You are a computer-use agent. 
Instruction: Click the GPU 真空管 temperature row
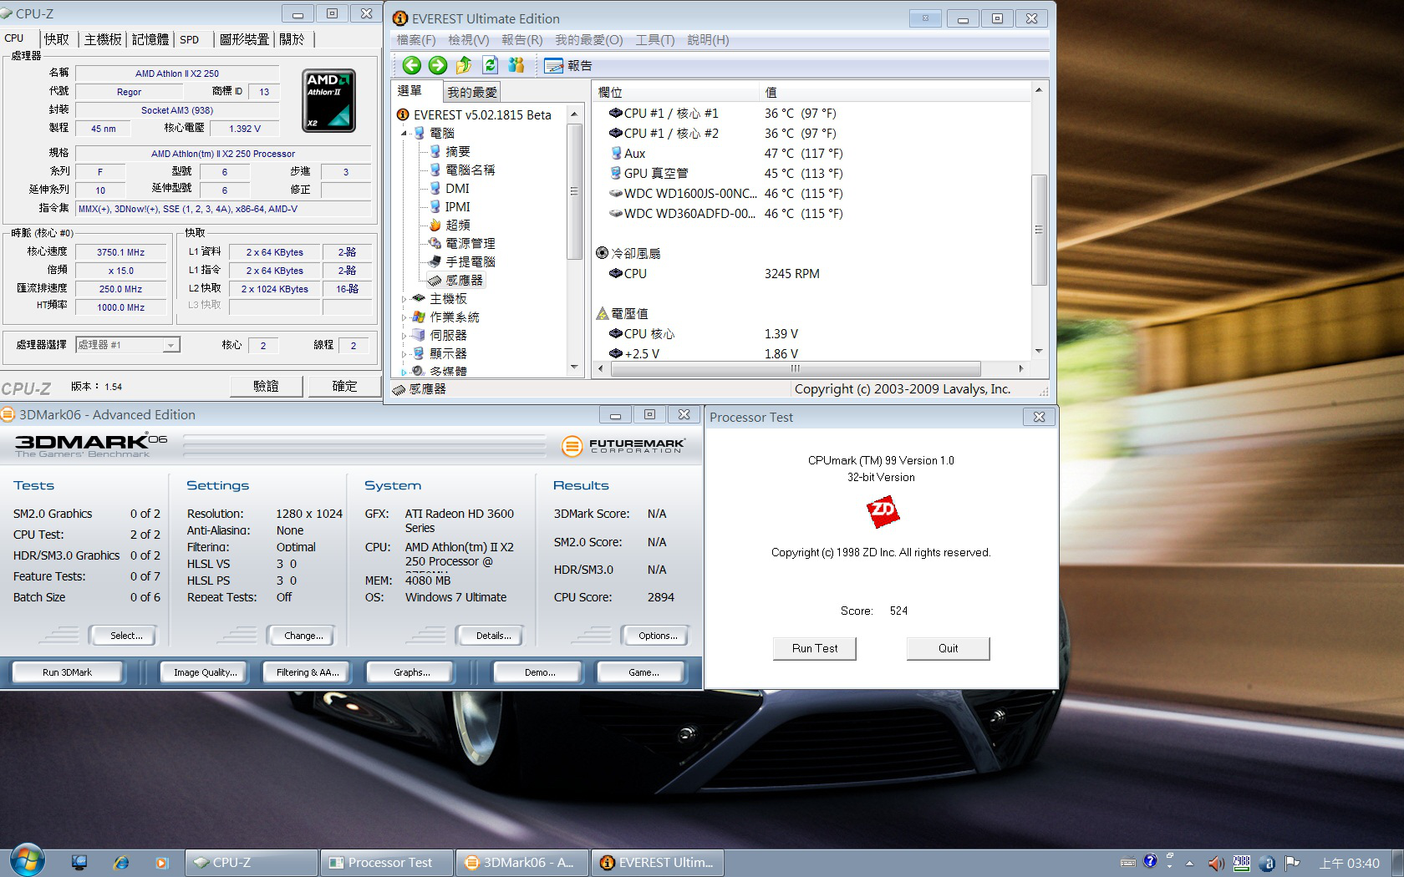point(811,173)
